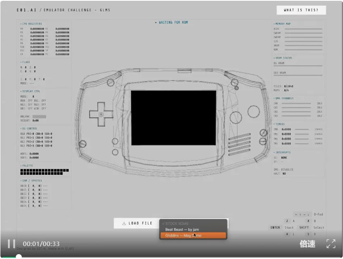The image size is (343, 259).
Task: Collapse the CPU REGISTERS panel header
Action: (x=32, y=24)
